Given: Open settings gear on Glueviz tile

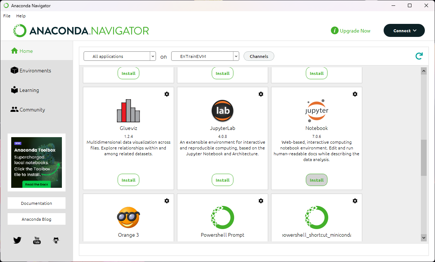Looking at the screenshot, I should pos(166,94).
